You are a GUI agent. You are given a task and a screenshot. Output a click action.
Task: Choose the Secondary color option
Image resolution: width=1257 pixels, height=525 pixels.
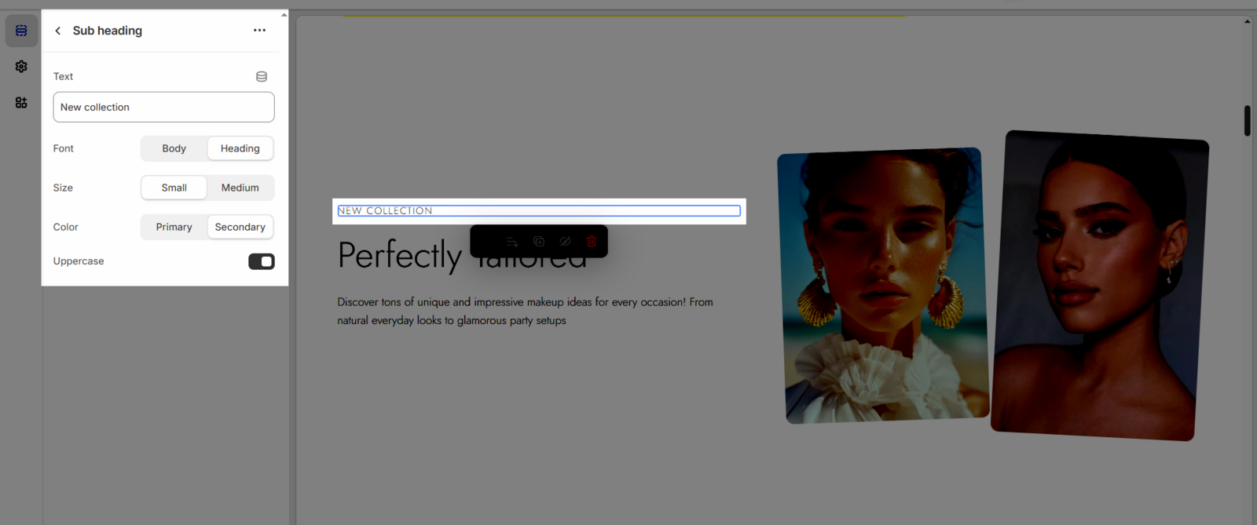[240, 227]
